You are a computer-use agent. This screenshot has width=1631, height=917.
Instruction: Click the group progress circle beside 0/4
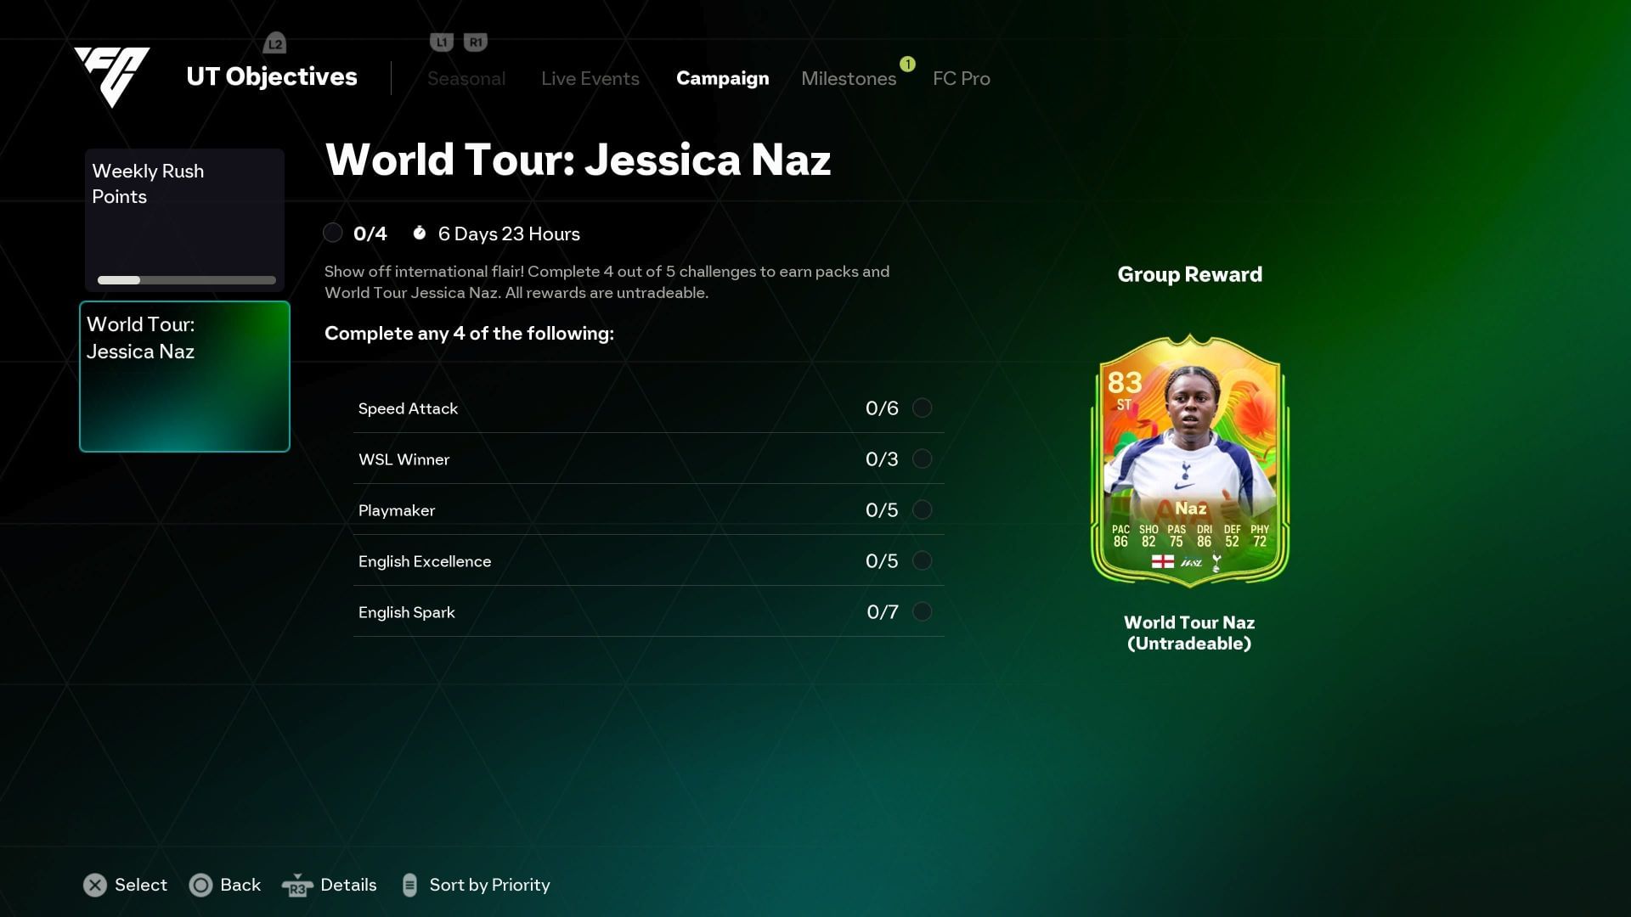tap(333, 233)
